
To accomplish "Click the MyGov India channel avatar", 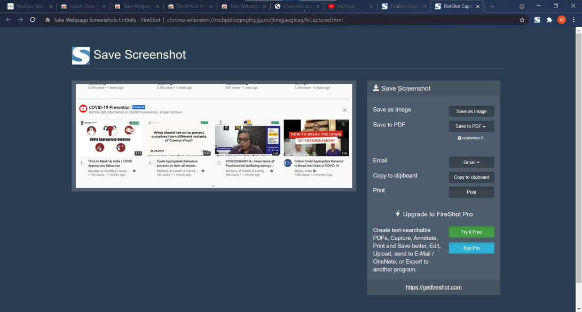I will [288, 163].
